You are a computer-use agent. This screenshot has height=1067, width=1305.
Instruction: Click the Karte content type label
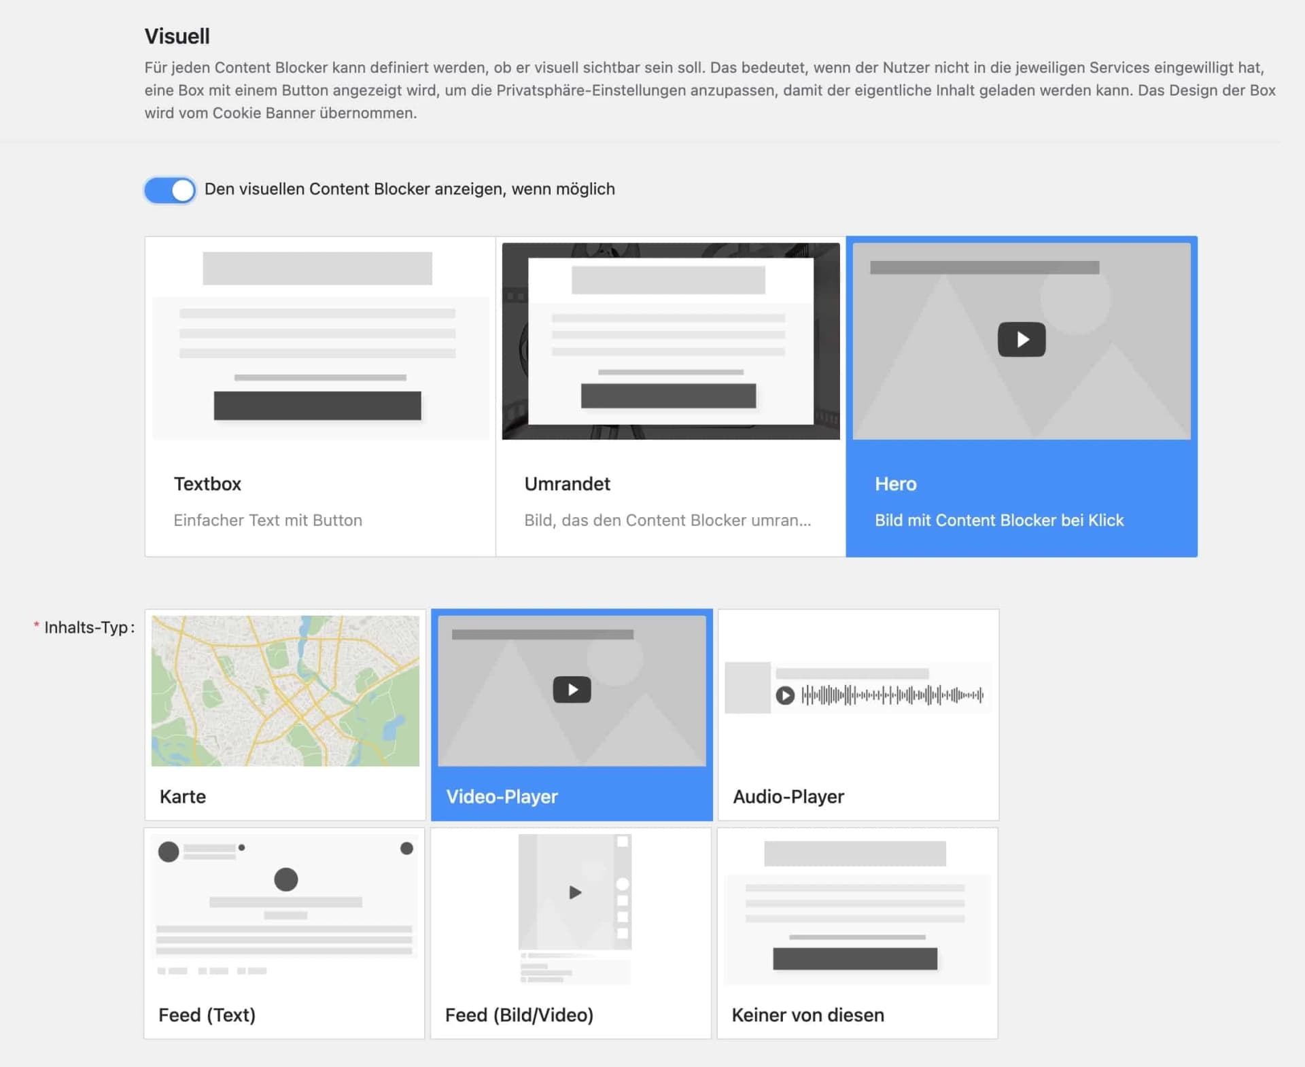[x=183, y=797]
